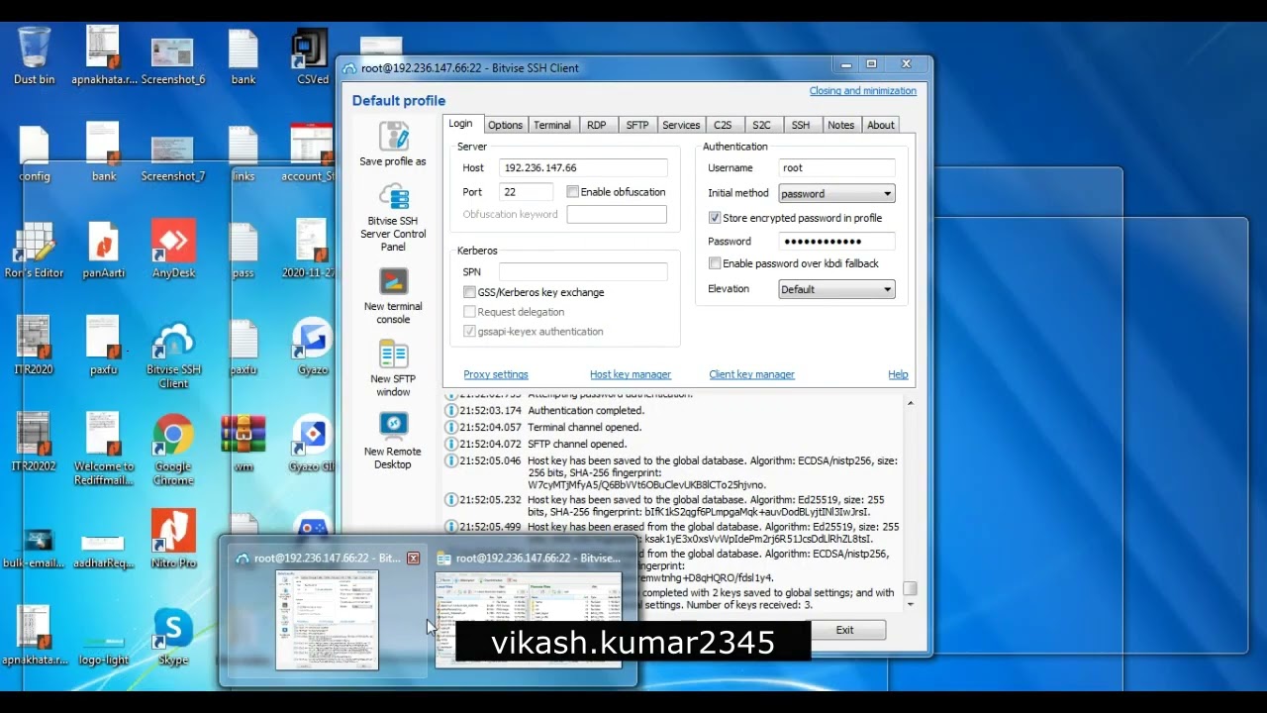
Task: Click the 'Authentication completed.' log entry
Action: (586, 410)
